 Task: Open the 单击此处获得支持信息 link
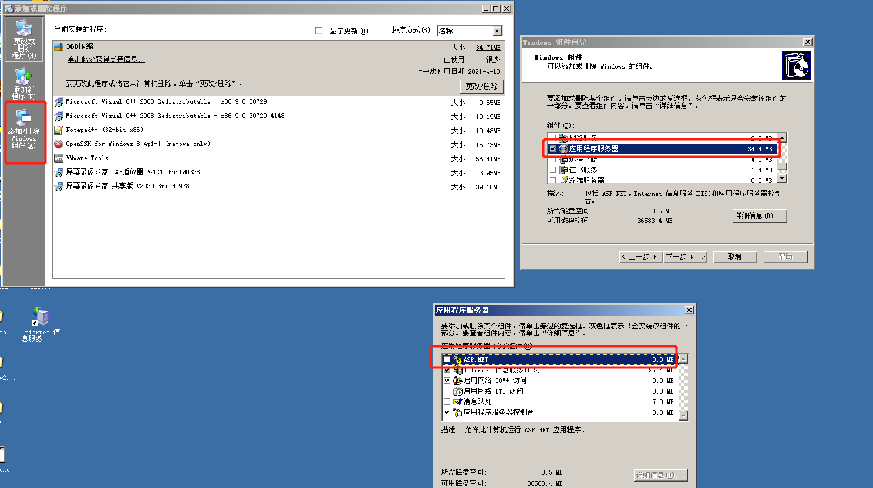click(x=106, y=59)
